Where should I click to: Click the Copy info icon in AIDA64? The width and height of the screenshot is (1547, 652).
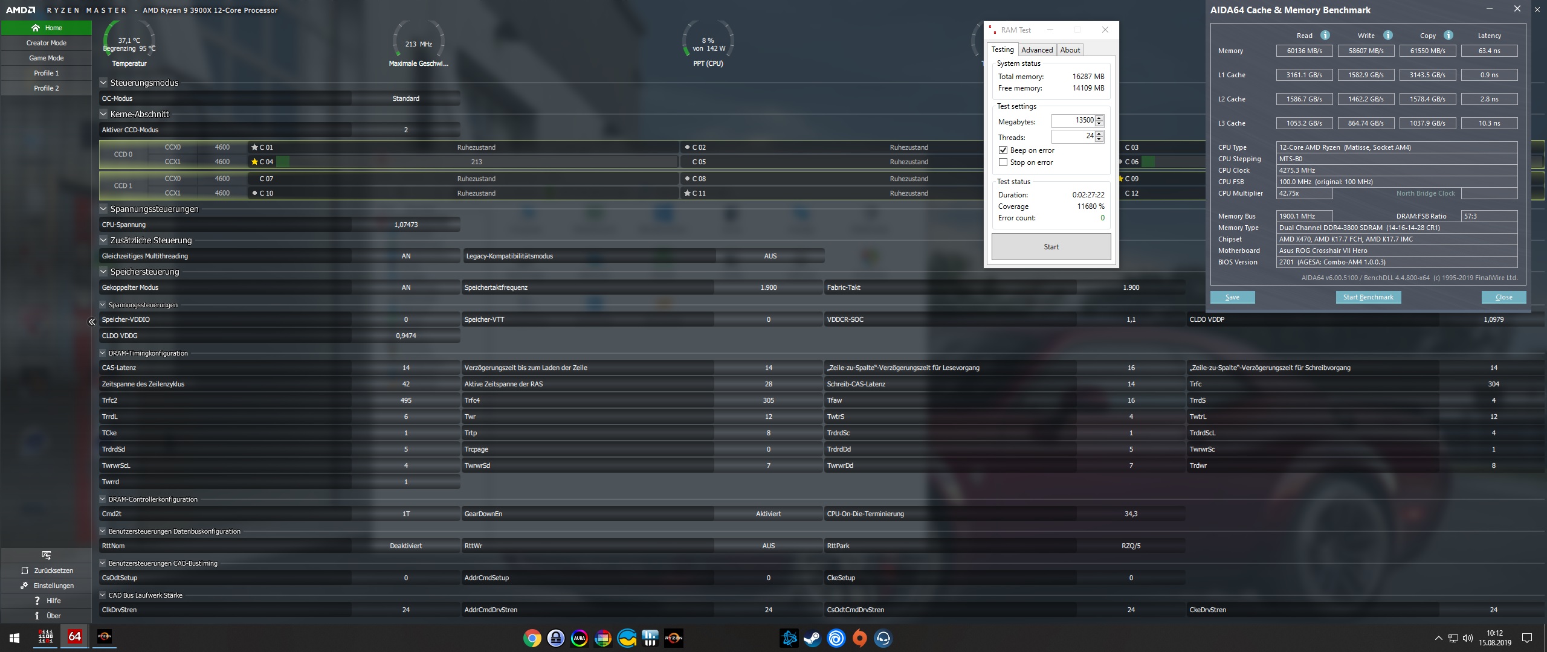coord(1448,35)
